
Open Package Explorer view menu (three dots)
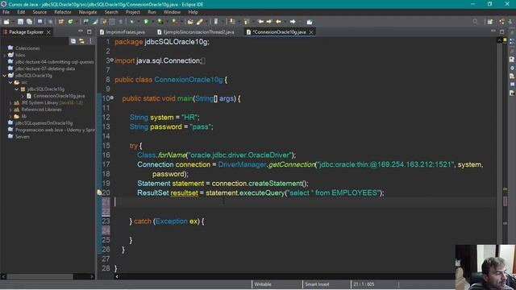(90, 41)
